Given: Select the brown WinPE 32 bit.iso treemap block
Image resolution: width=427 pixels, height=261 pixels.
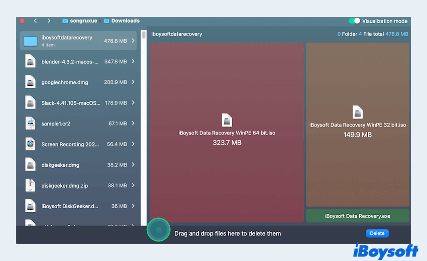Looking at the screenshot, I should click(358, 124).
